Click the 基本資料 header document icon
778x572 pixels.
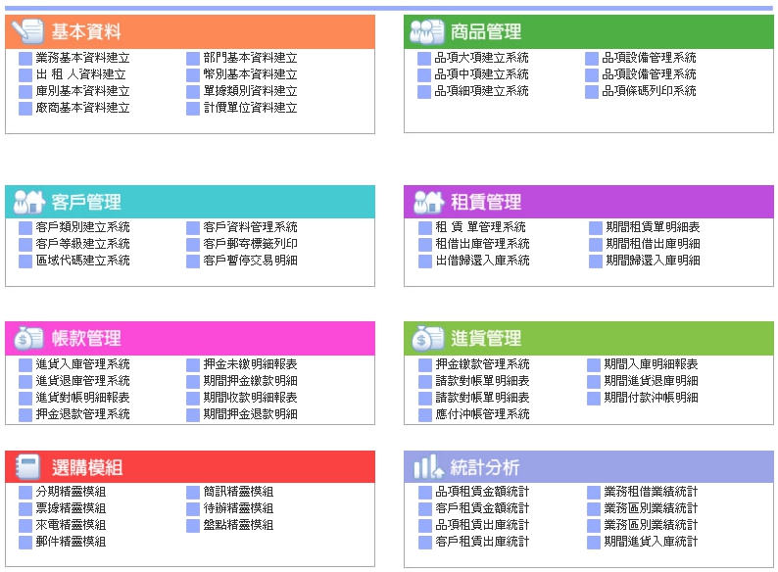[27, 31]
